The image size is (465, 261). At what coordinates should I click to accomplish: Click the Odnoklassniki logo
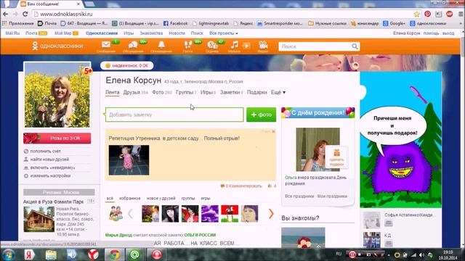coord(57,46)
